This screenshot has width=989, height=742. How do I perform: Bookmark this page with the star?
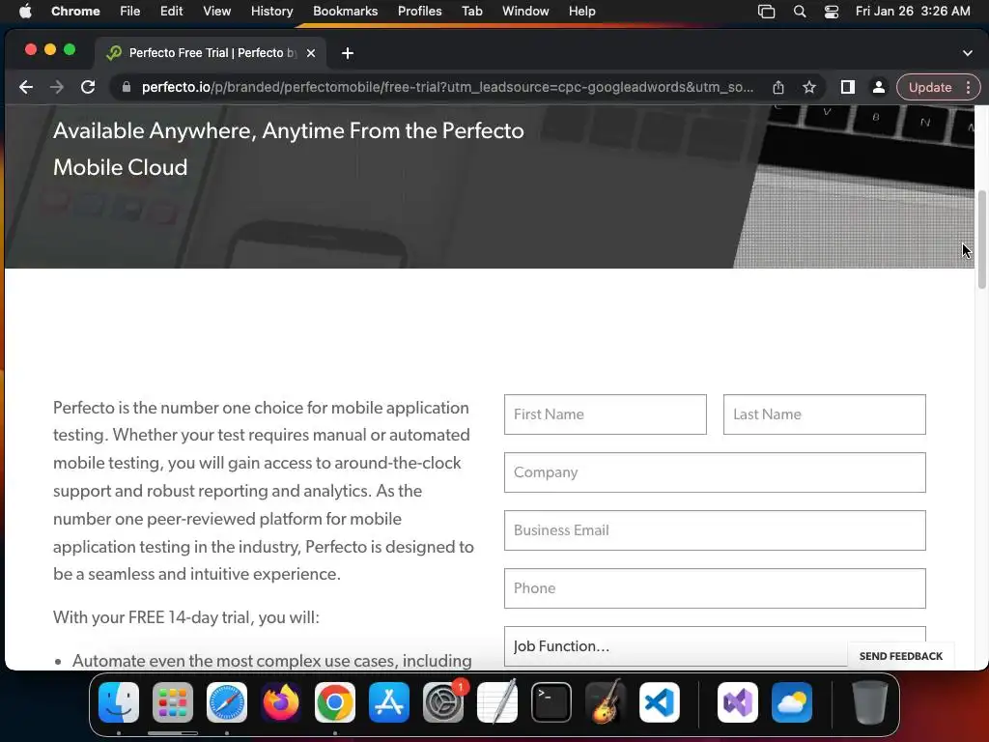[809, 87]
